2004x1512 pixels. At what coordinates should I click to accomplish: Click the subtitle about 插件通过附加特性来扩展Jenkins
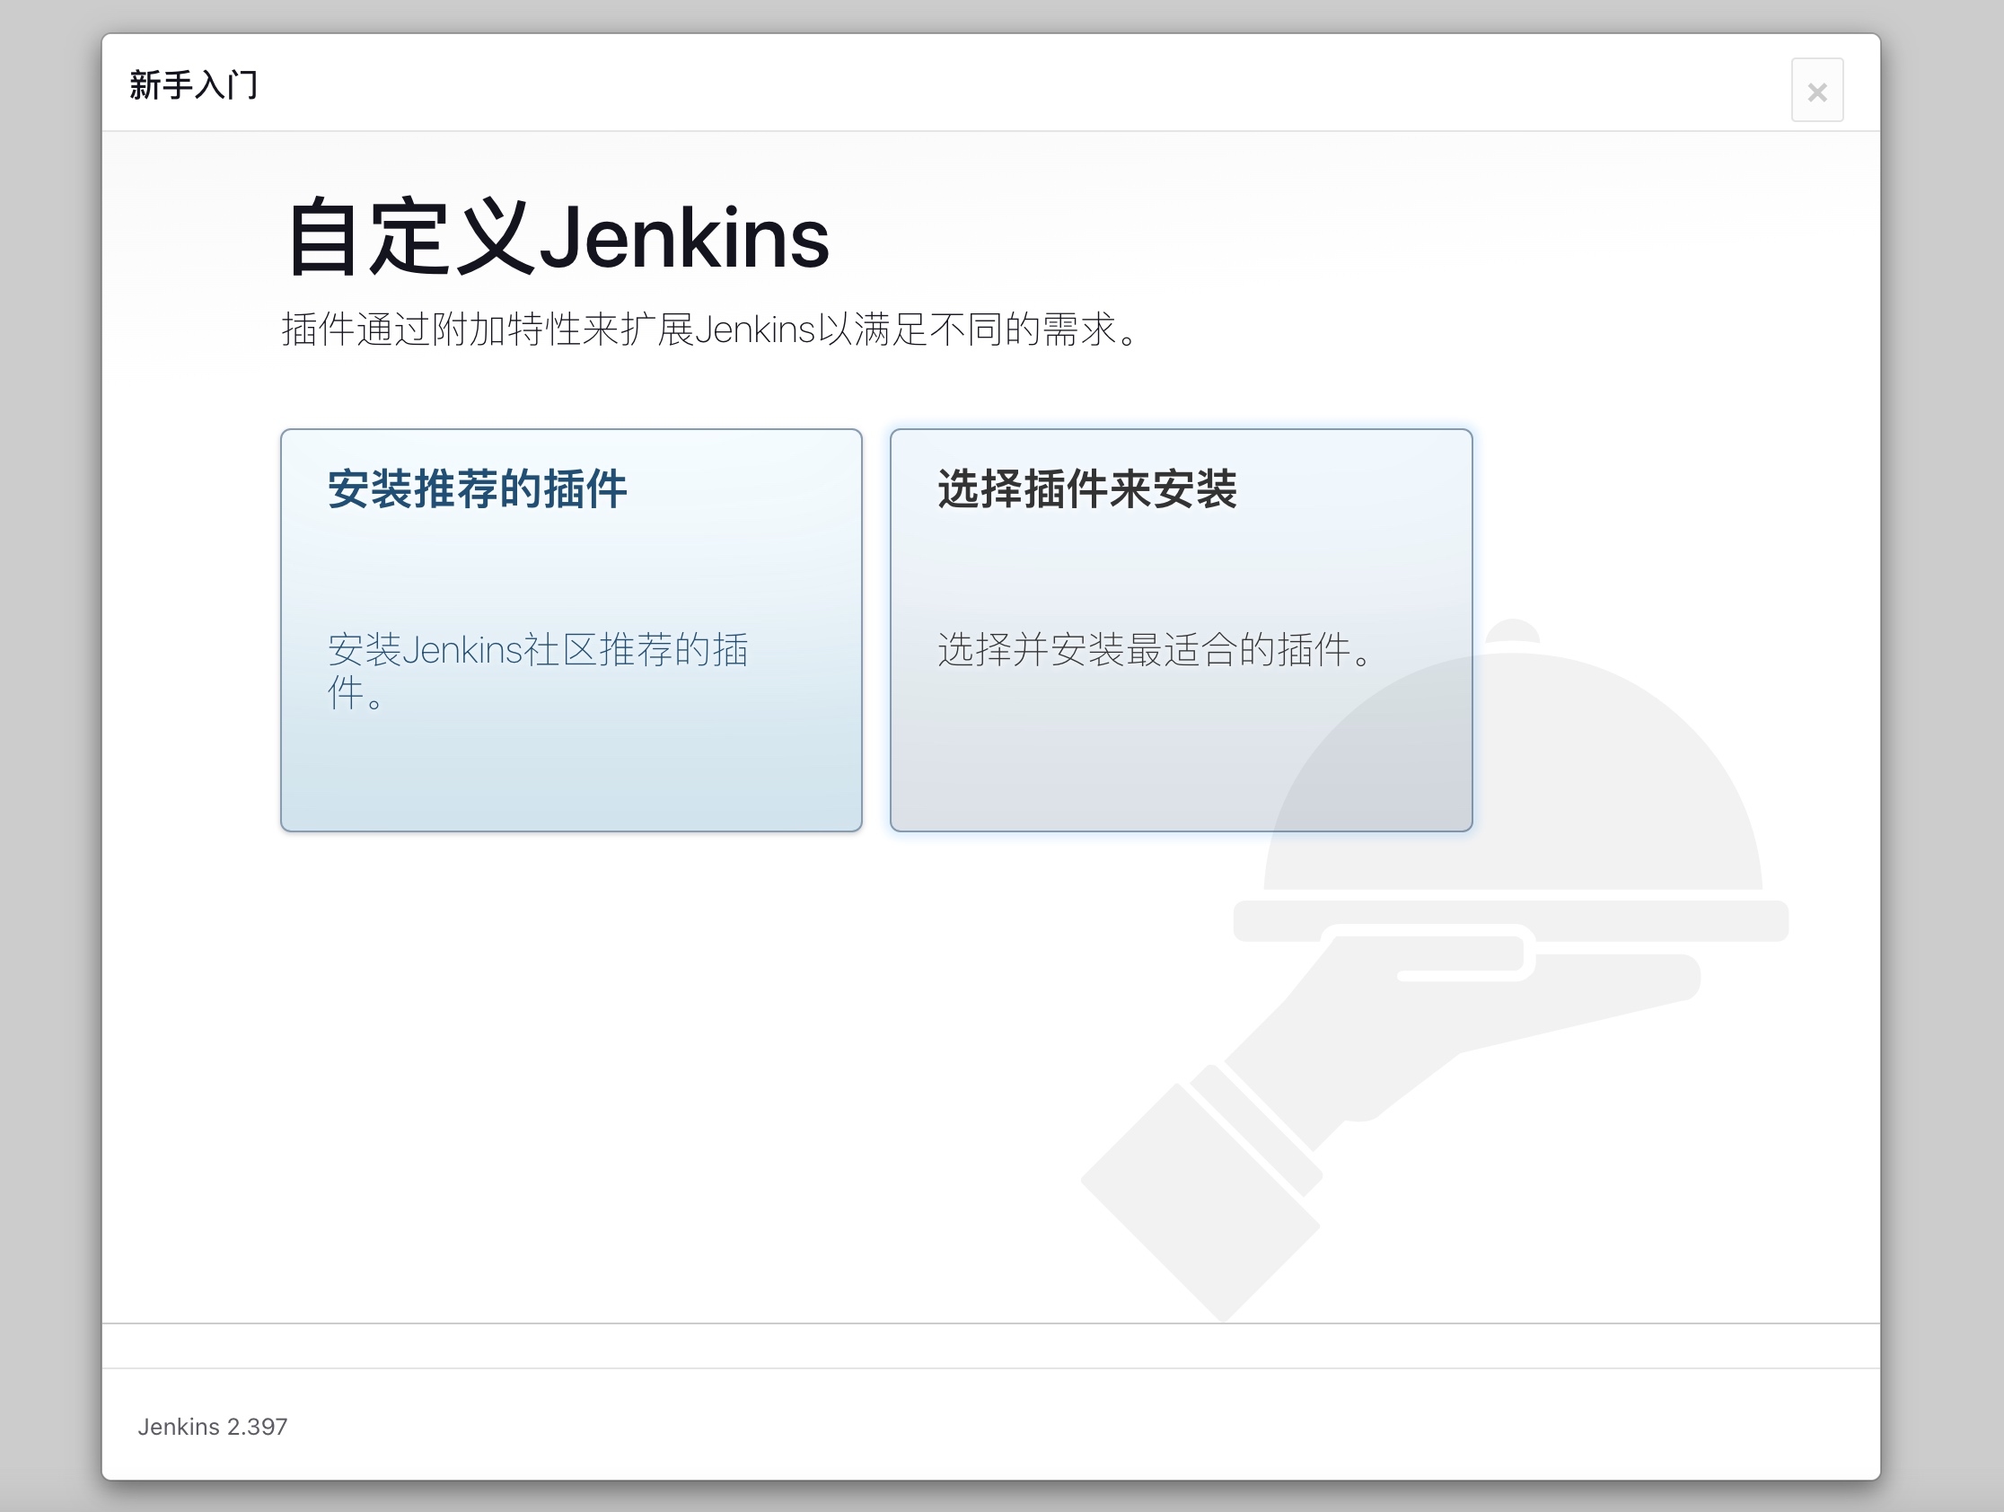click(709, 329)
